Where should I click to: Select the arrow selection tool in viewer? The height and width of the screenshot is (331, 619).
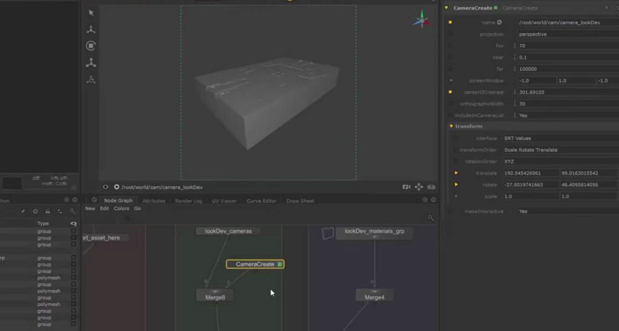[x=91, y=13]
